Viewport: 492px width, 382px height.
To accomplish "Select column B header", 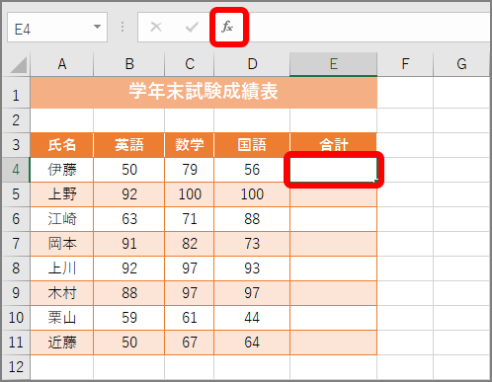I will [129, 64].
